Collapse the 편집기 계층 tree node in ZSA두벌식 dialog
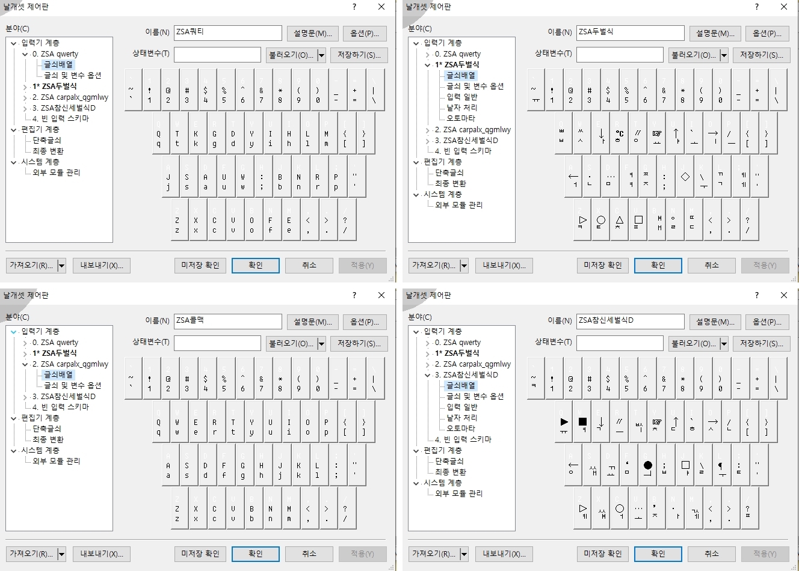The width and height of the screenshot is (799, 571). (416, 162)
